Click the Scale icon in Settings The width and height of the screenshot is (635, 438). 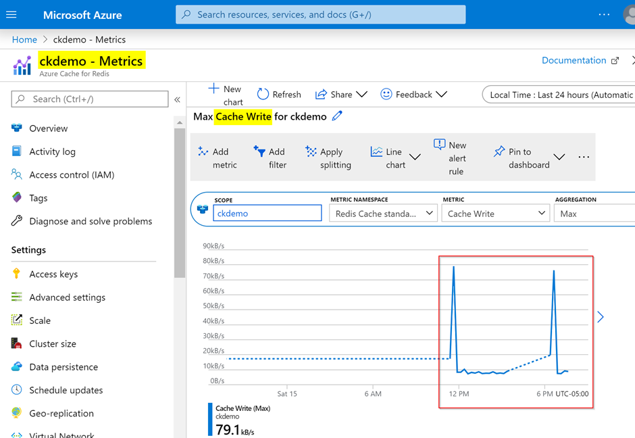17,320
